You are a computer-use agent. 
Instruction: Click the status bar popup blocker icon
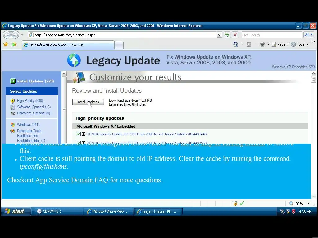(x=234, y=203)
